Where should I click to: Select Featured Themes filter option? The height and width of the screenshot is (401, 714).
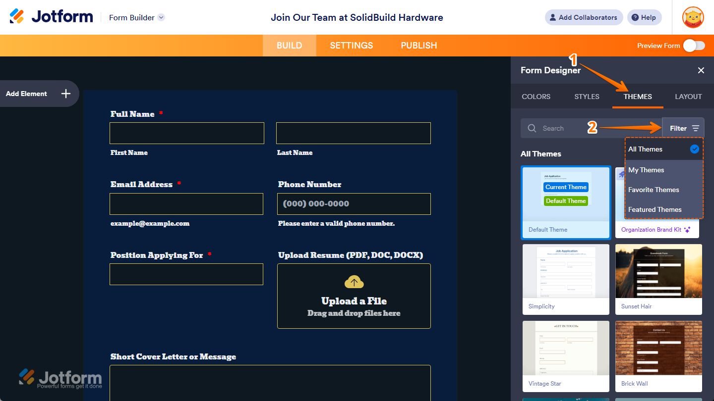tap(664, 209)
